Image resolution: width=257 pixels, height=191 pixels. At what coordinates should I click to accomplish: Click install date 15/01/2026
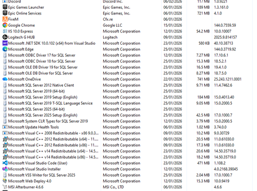173,25
